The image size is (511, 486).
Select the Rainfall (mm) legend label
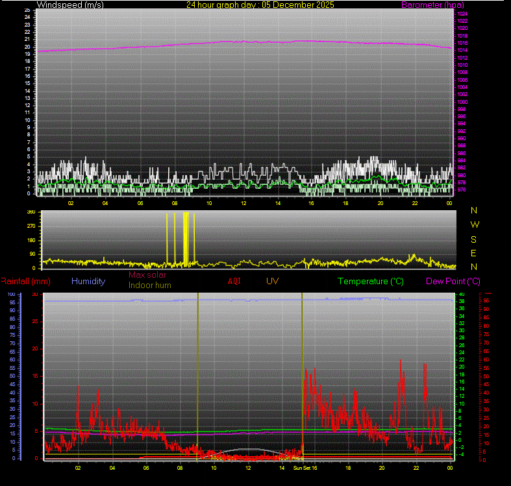click(x=25, y=281)
